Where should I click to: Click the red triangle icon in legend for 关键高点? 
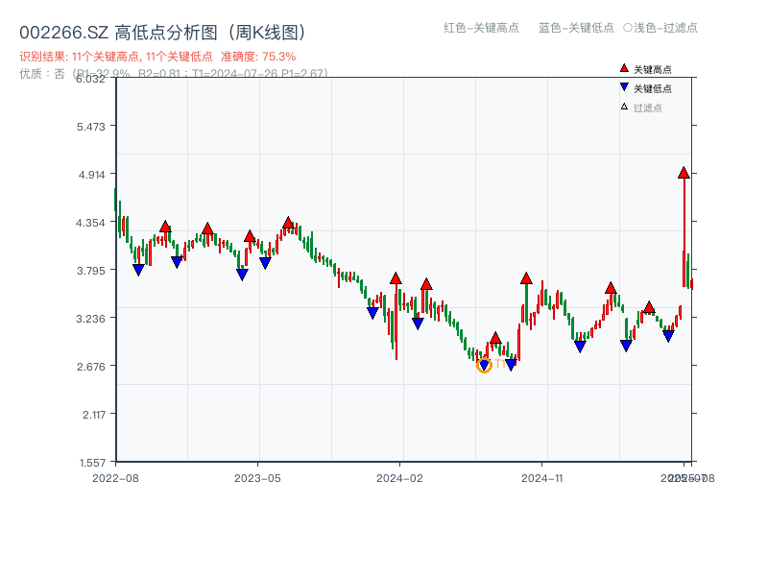click(x=624, y=69)
